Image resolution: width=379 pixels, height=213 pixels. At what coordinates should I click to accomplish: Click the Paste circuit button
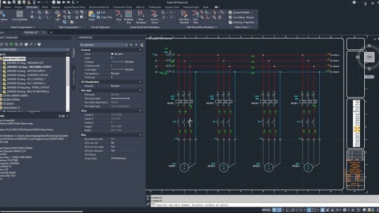tap(92, 16)
